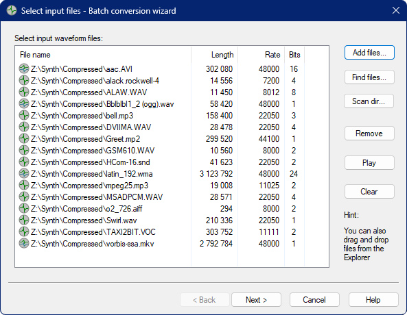Go to the Next wizard step
407x315 pixels.
pos(256,300)
